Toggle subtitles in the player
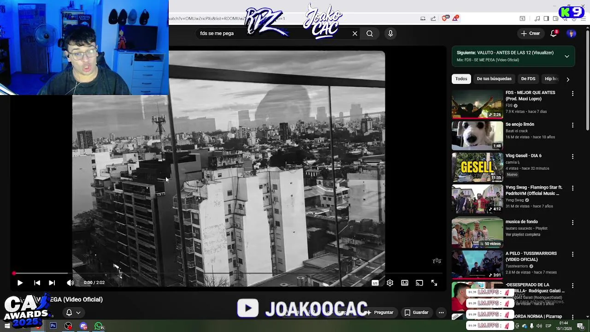This screenshot has width=590, height=332. 375,283
